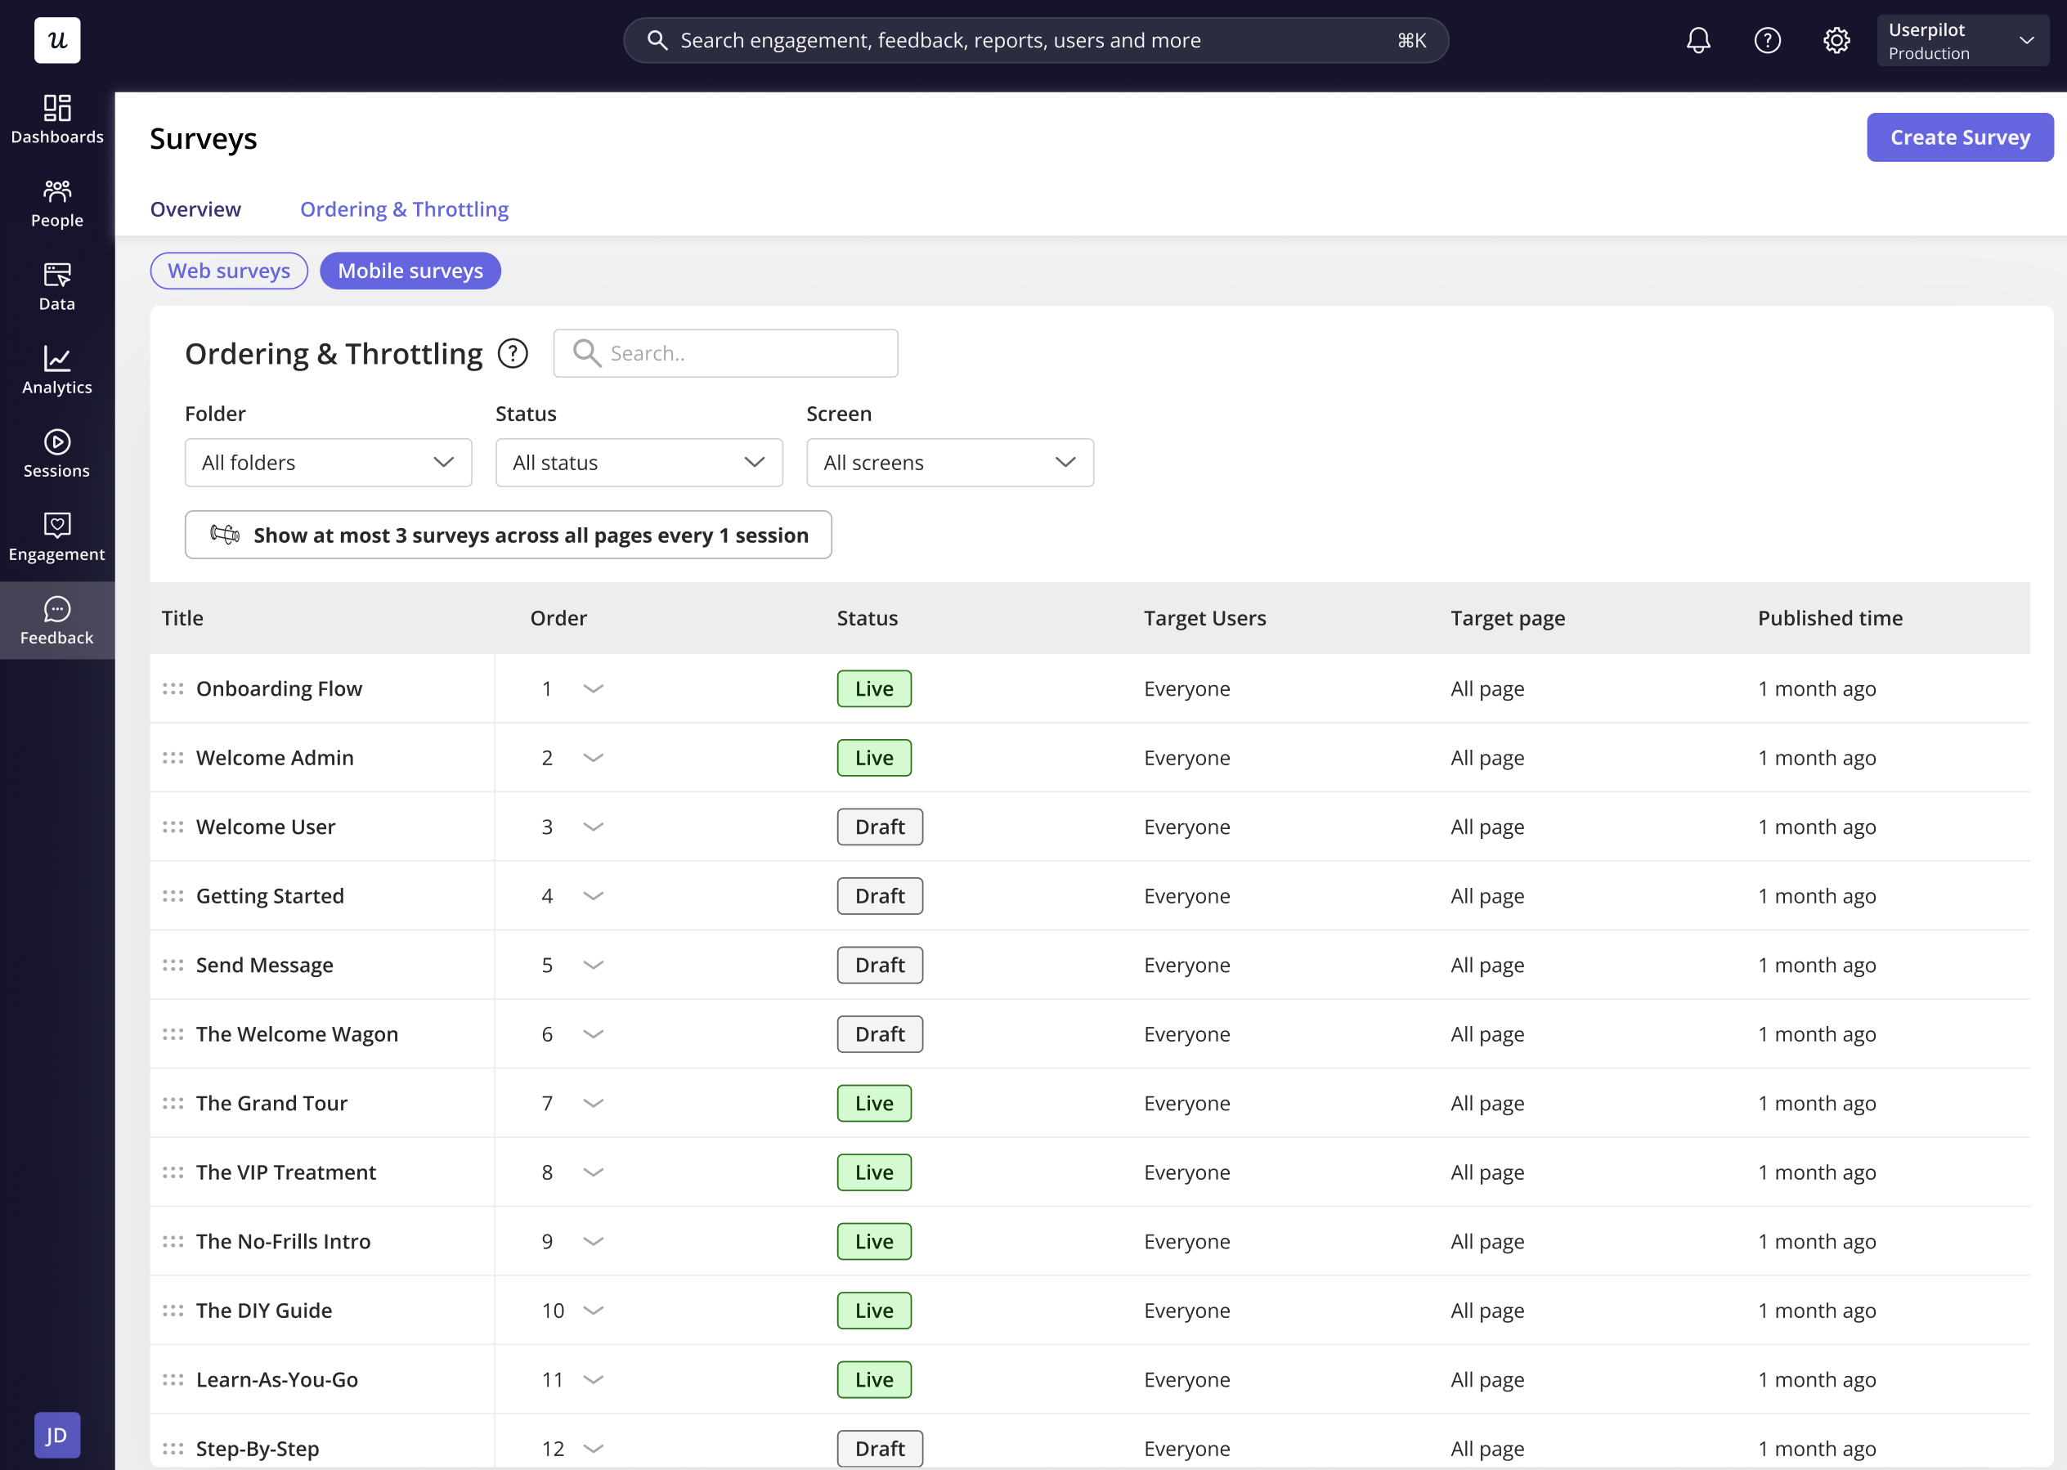Click the survey throttling rule button
Image resolution: width=2067 pixels, height=1470 pixels.
(x=508, y=535)
